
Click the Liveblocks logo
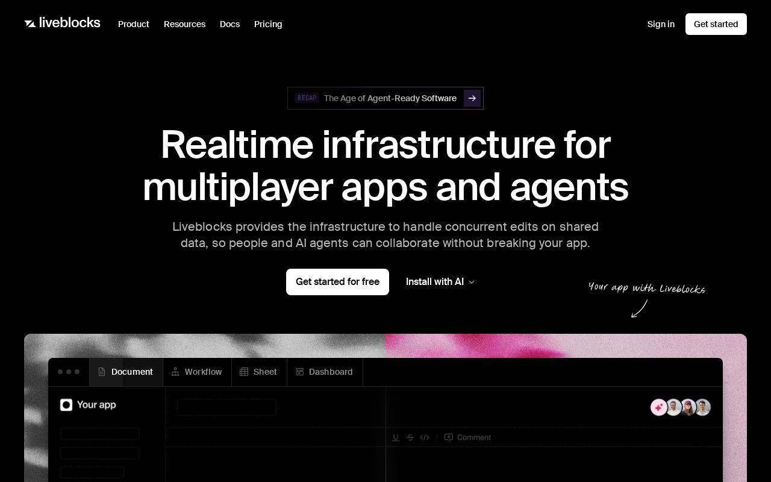[x=62, y=23]
